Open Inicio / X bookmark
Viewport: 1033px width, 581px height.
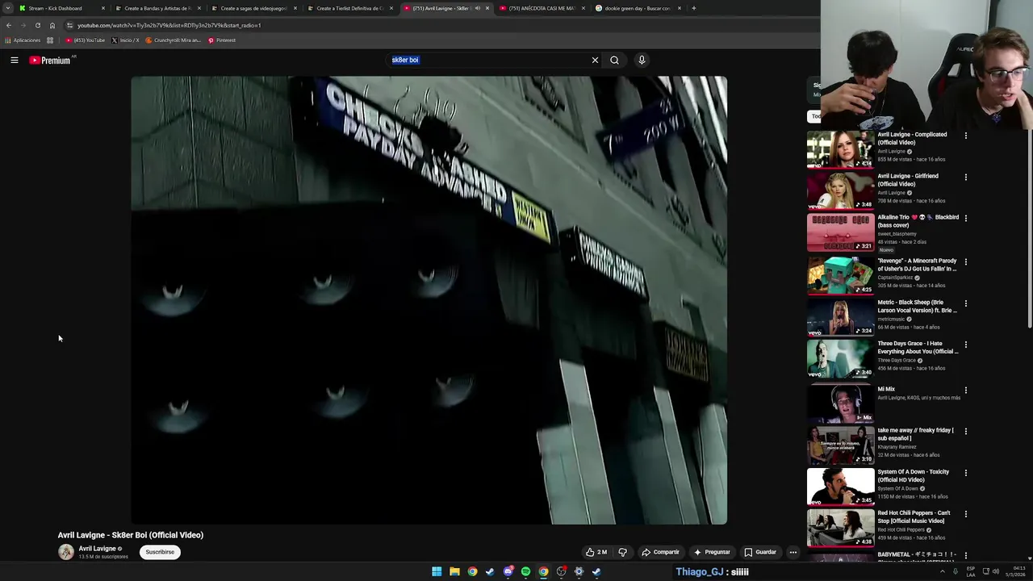(125, 40)
